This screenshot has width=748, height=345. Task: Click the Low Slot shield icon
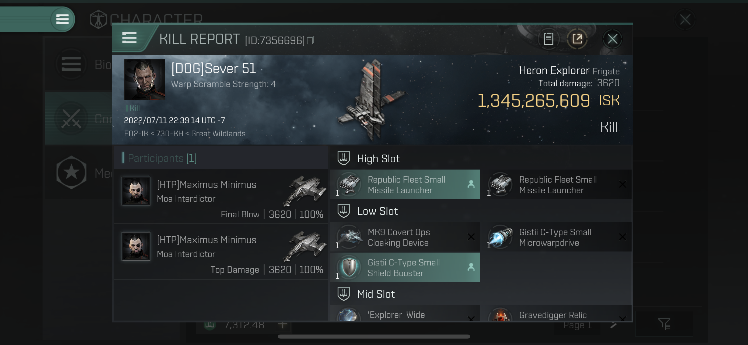(343, 211)
